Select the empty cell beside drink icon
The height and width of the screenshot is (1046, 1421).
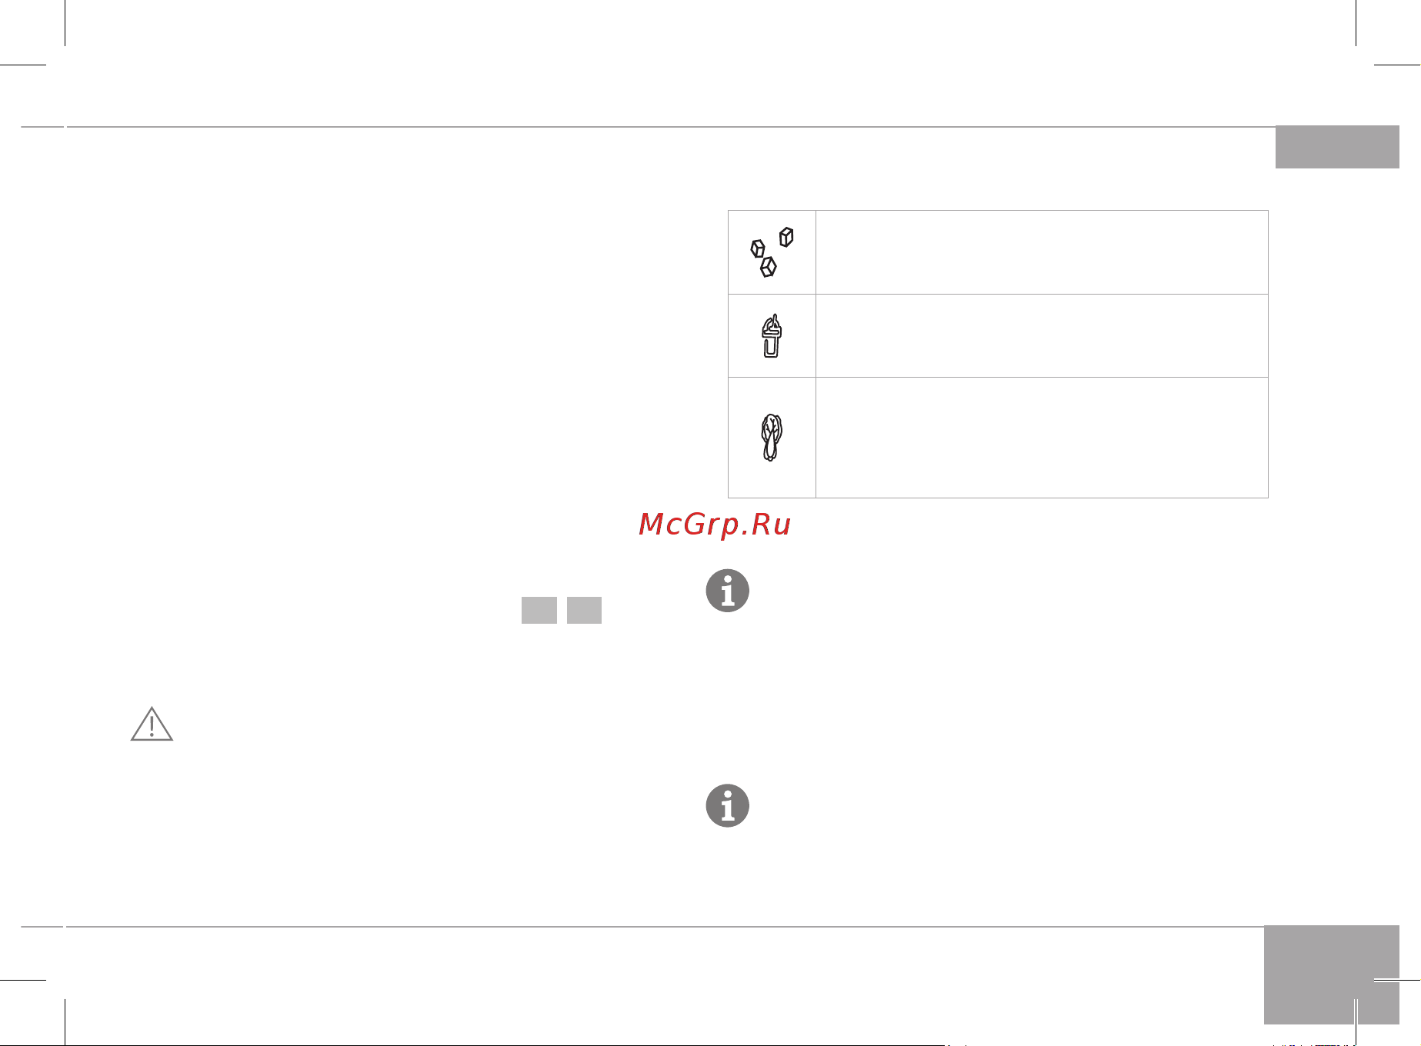point(1042,336)
